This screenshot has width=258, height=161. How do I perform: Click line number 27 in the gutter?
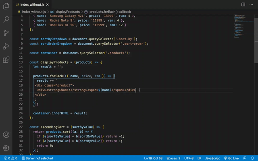[x=21, y=127]
